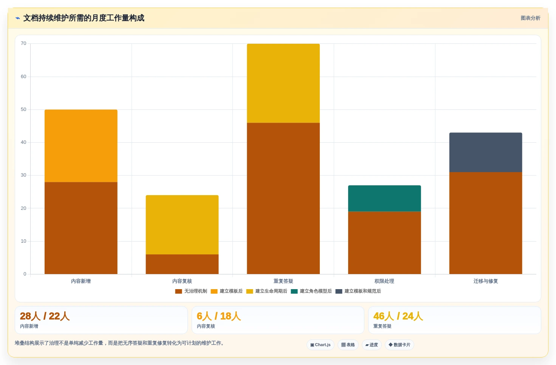The image size is (556, 365).
Task: Toggle the 建立角色模型后 legend series
Action: (x=311, y=291)
